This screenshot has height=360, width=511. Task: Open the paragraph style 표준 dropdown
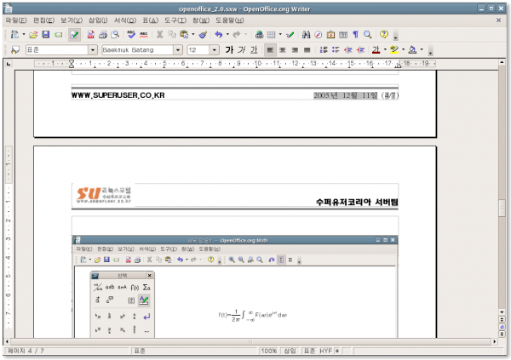pos(93,50)
